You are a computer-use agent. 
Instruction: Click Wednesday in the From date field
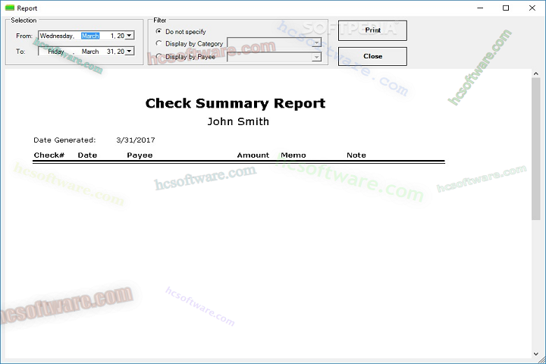click(56, 36)
